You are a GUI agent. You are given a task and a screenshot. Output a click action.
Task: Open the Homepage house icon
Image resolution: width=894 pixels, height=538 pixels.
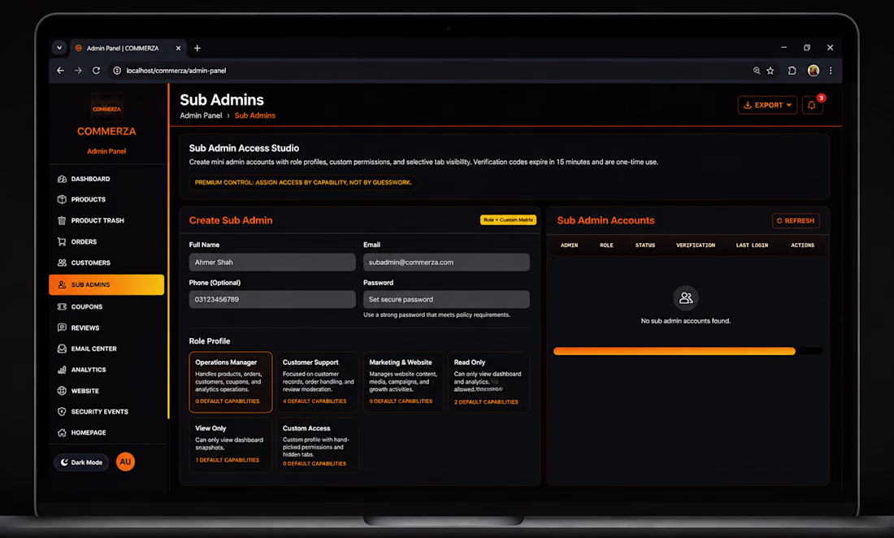coord(62,432)
